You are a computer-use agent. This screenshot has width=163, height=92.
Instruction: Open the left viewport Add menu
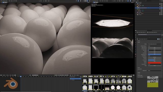14,1
